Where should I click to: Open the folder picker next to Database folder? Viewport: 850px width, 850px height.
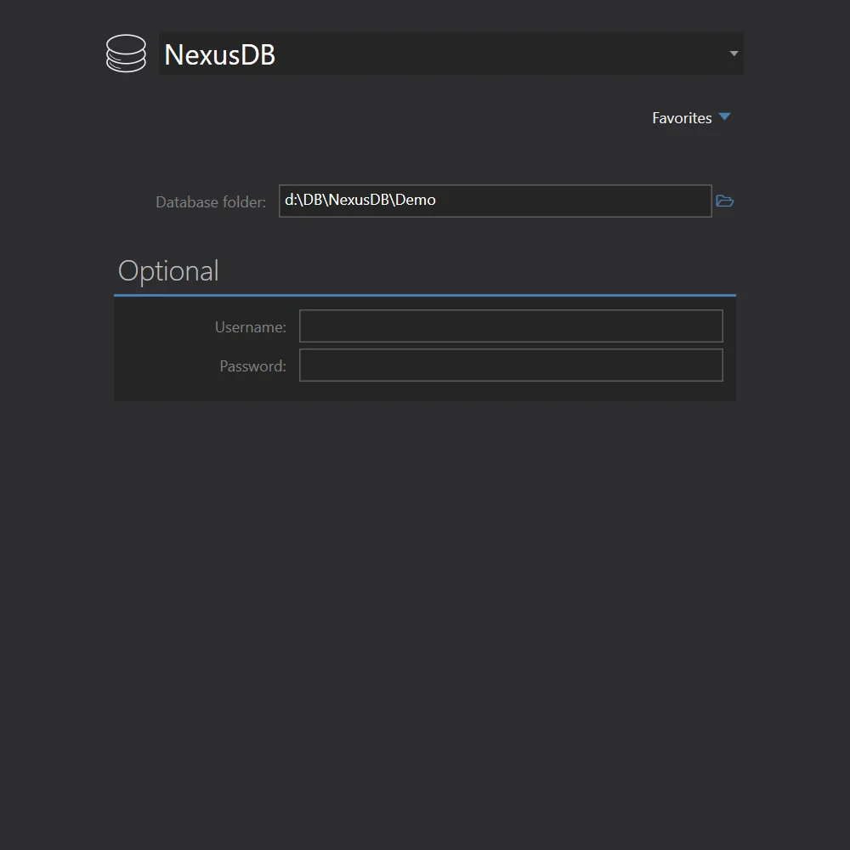tap(724, 201)
